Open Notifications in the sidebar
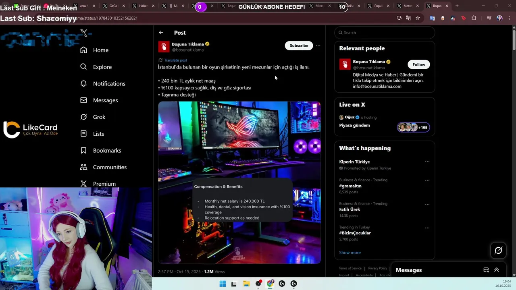516x290 pixels. click(103, 83)
